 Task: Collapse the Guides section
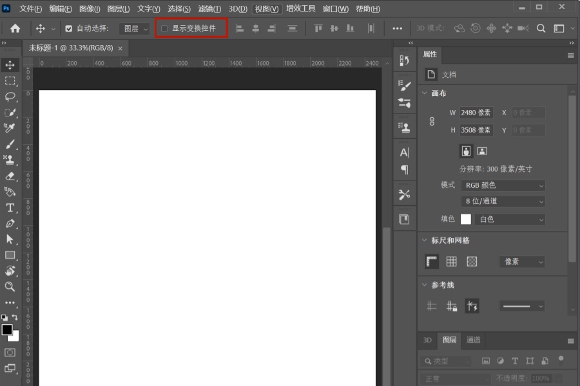point(425,285)
